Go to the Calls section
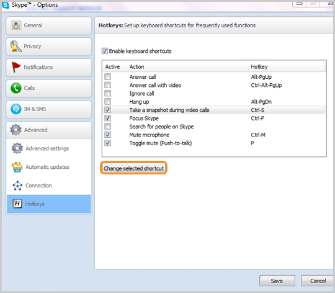 [x=49, y=88]
